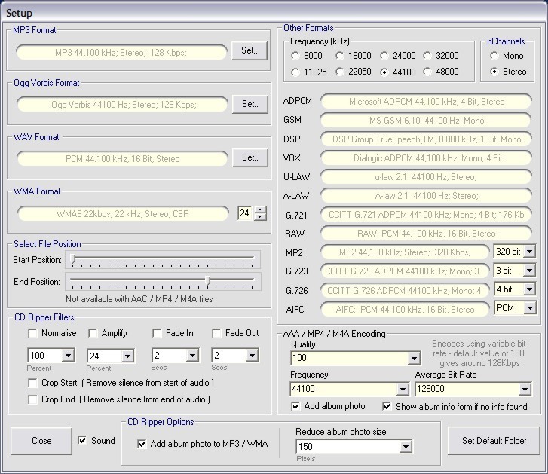
Task: Enable Crop Start silence removal
Action: [32, 383]
